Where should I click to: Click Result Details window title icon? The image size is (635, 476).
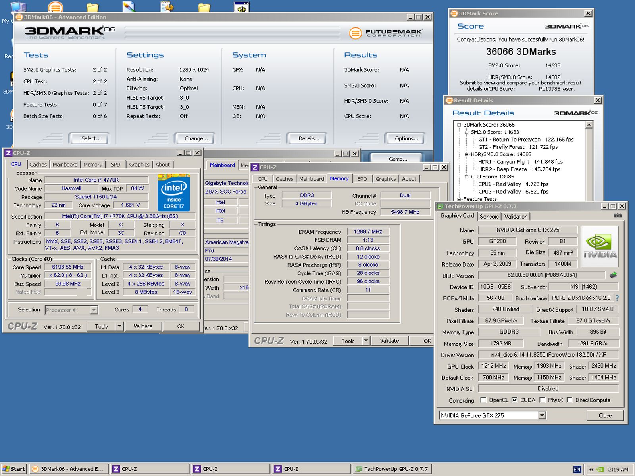coord(449,100)
